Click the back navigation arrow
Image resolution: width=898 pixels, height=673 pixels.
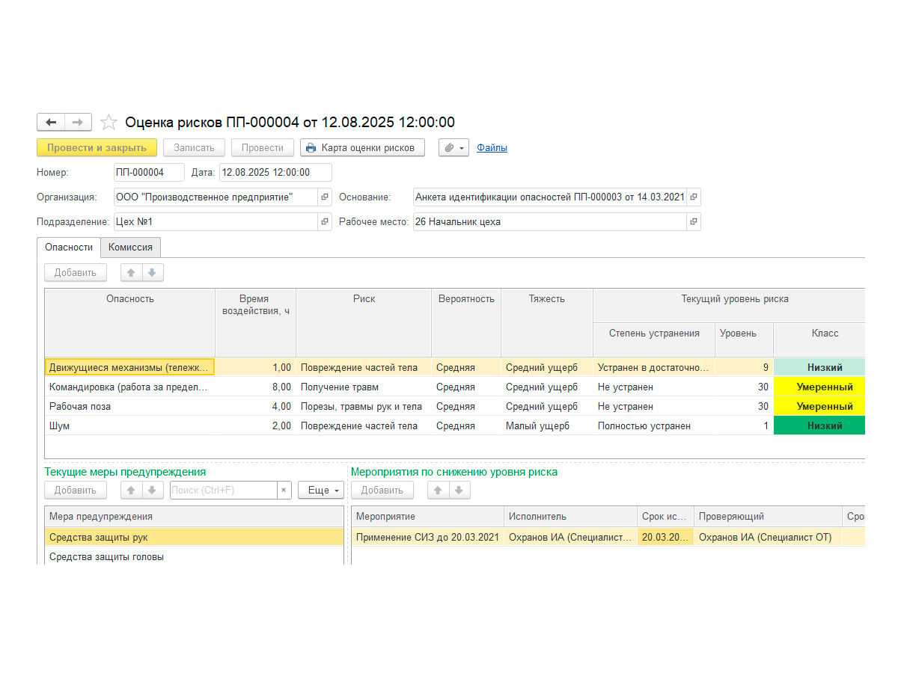click(51, 122)
